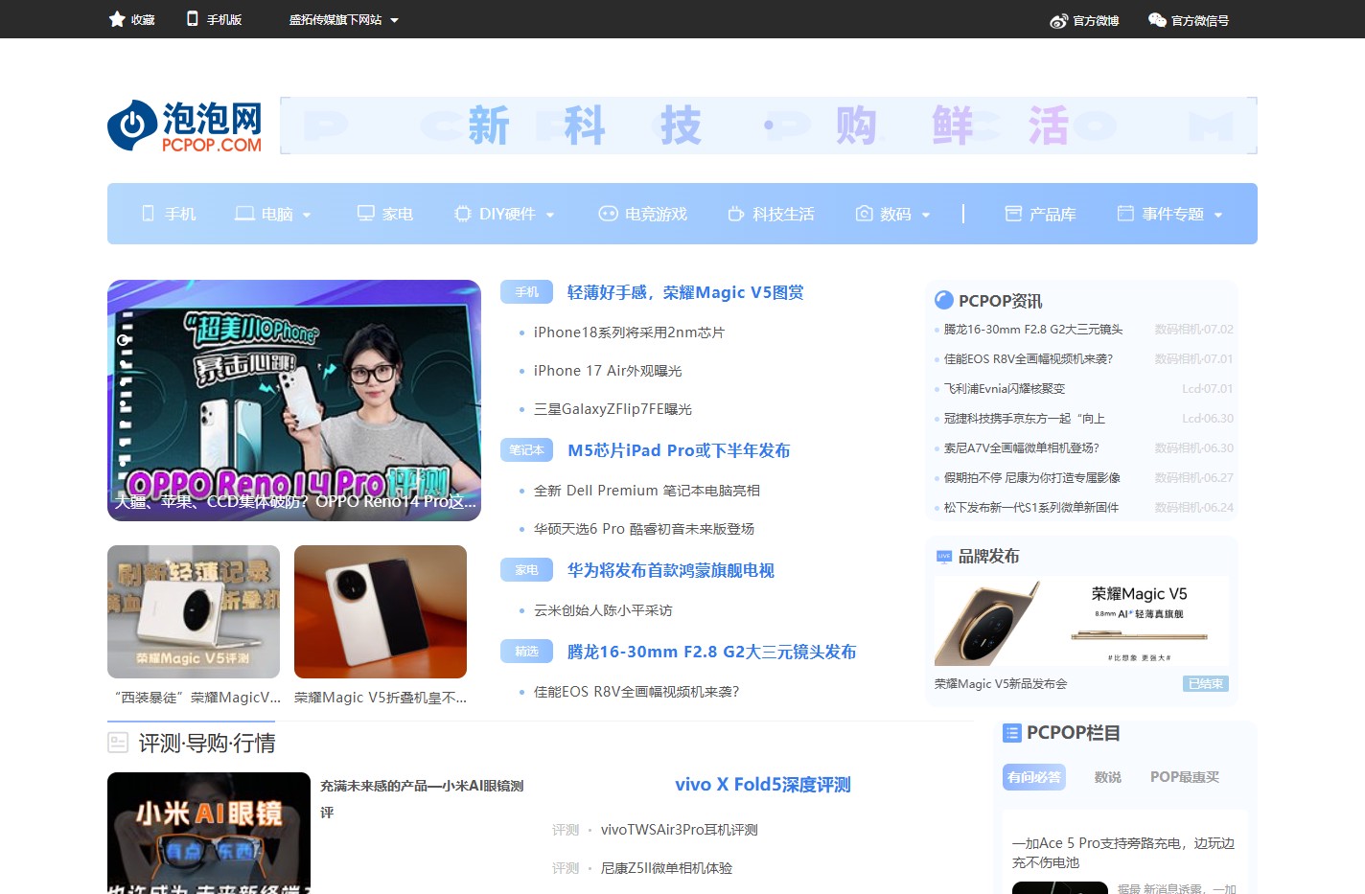Click the 手机 category tag

point(527,292)
